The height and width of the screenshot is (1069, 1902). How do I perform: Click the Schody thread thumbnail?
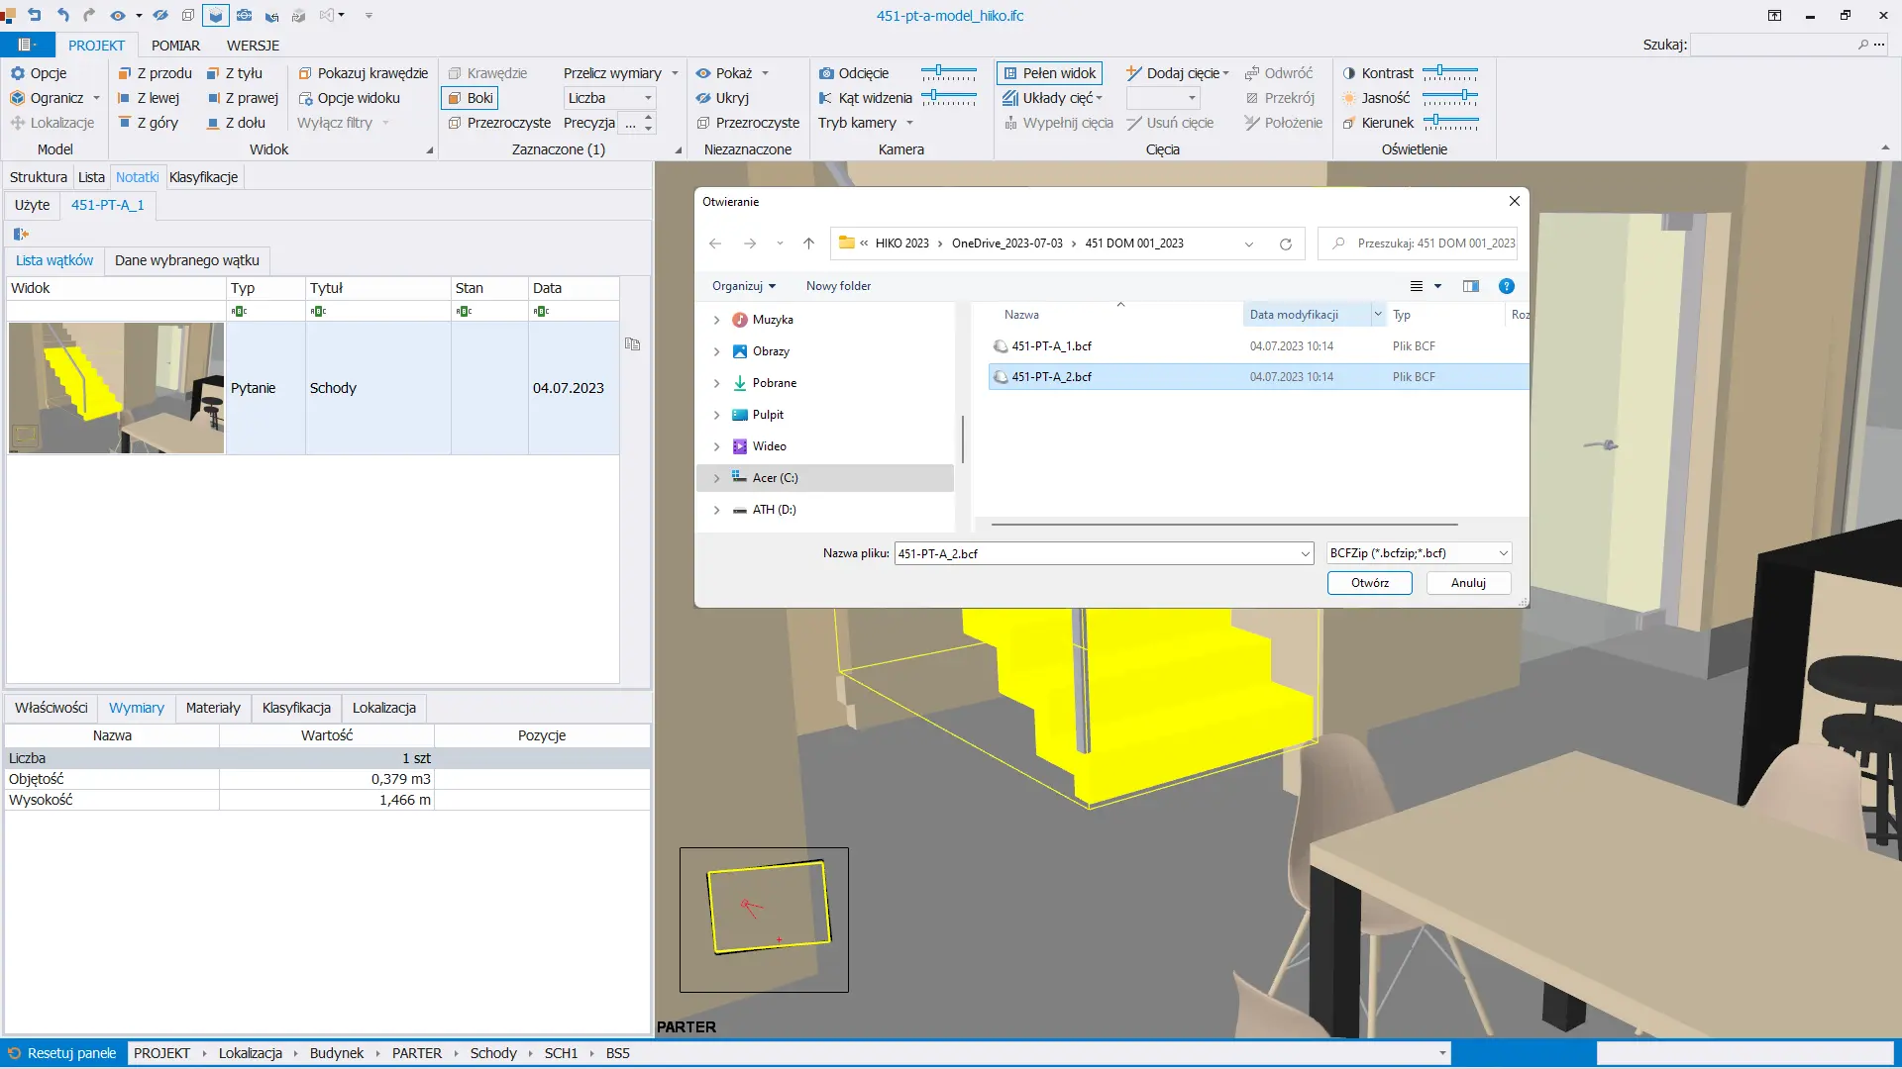116,388
